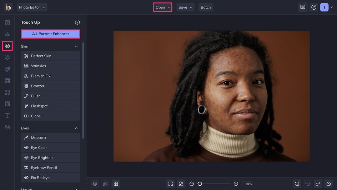Open the Photo Editor dropdown

pos(32,7)
